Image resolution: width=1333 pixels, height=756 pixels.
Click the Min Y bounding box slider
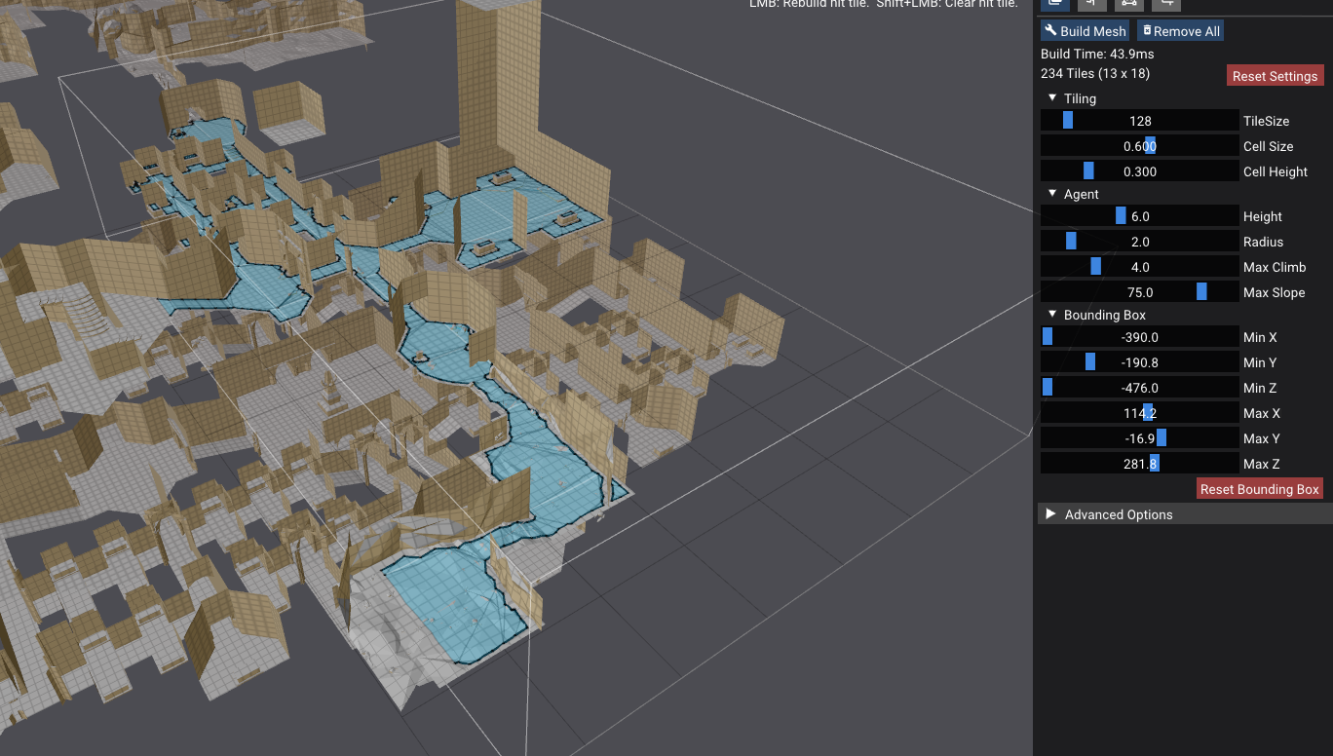1139,362
